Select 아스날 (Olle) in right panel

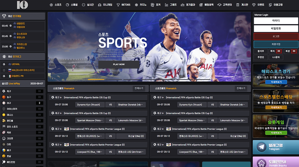point(233,136)
